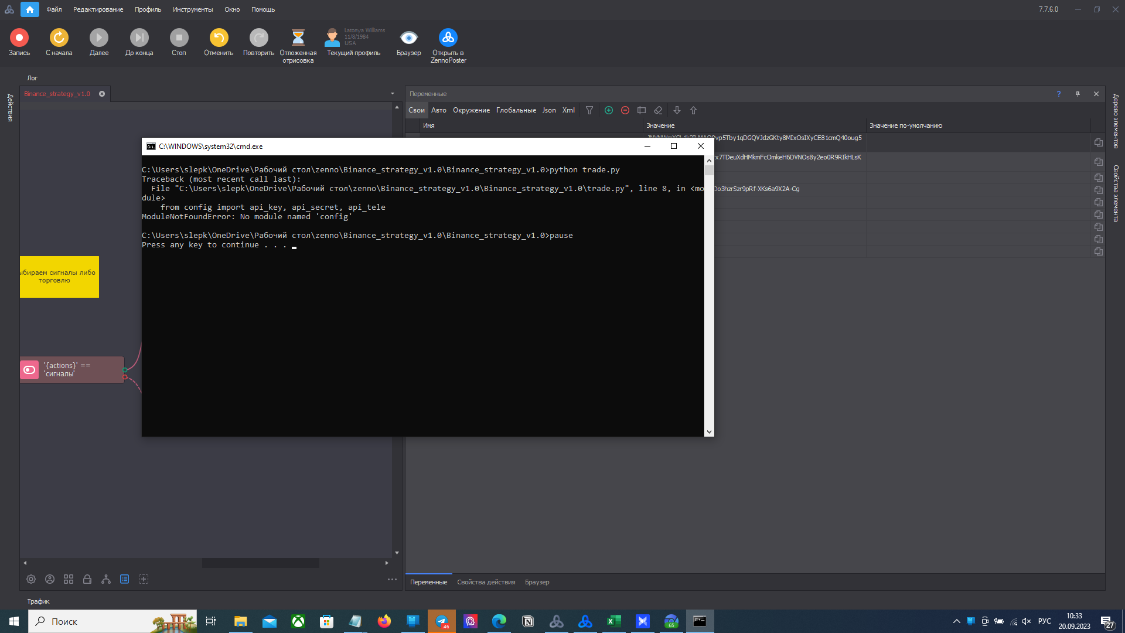Remove variable with red minus icon
1125x633 pixels.
tap(625, 110)
